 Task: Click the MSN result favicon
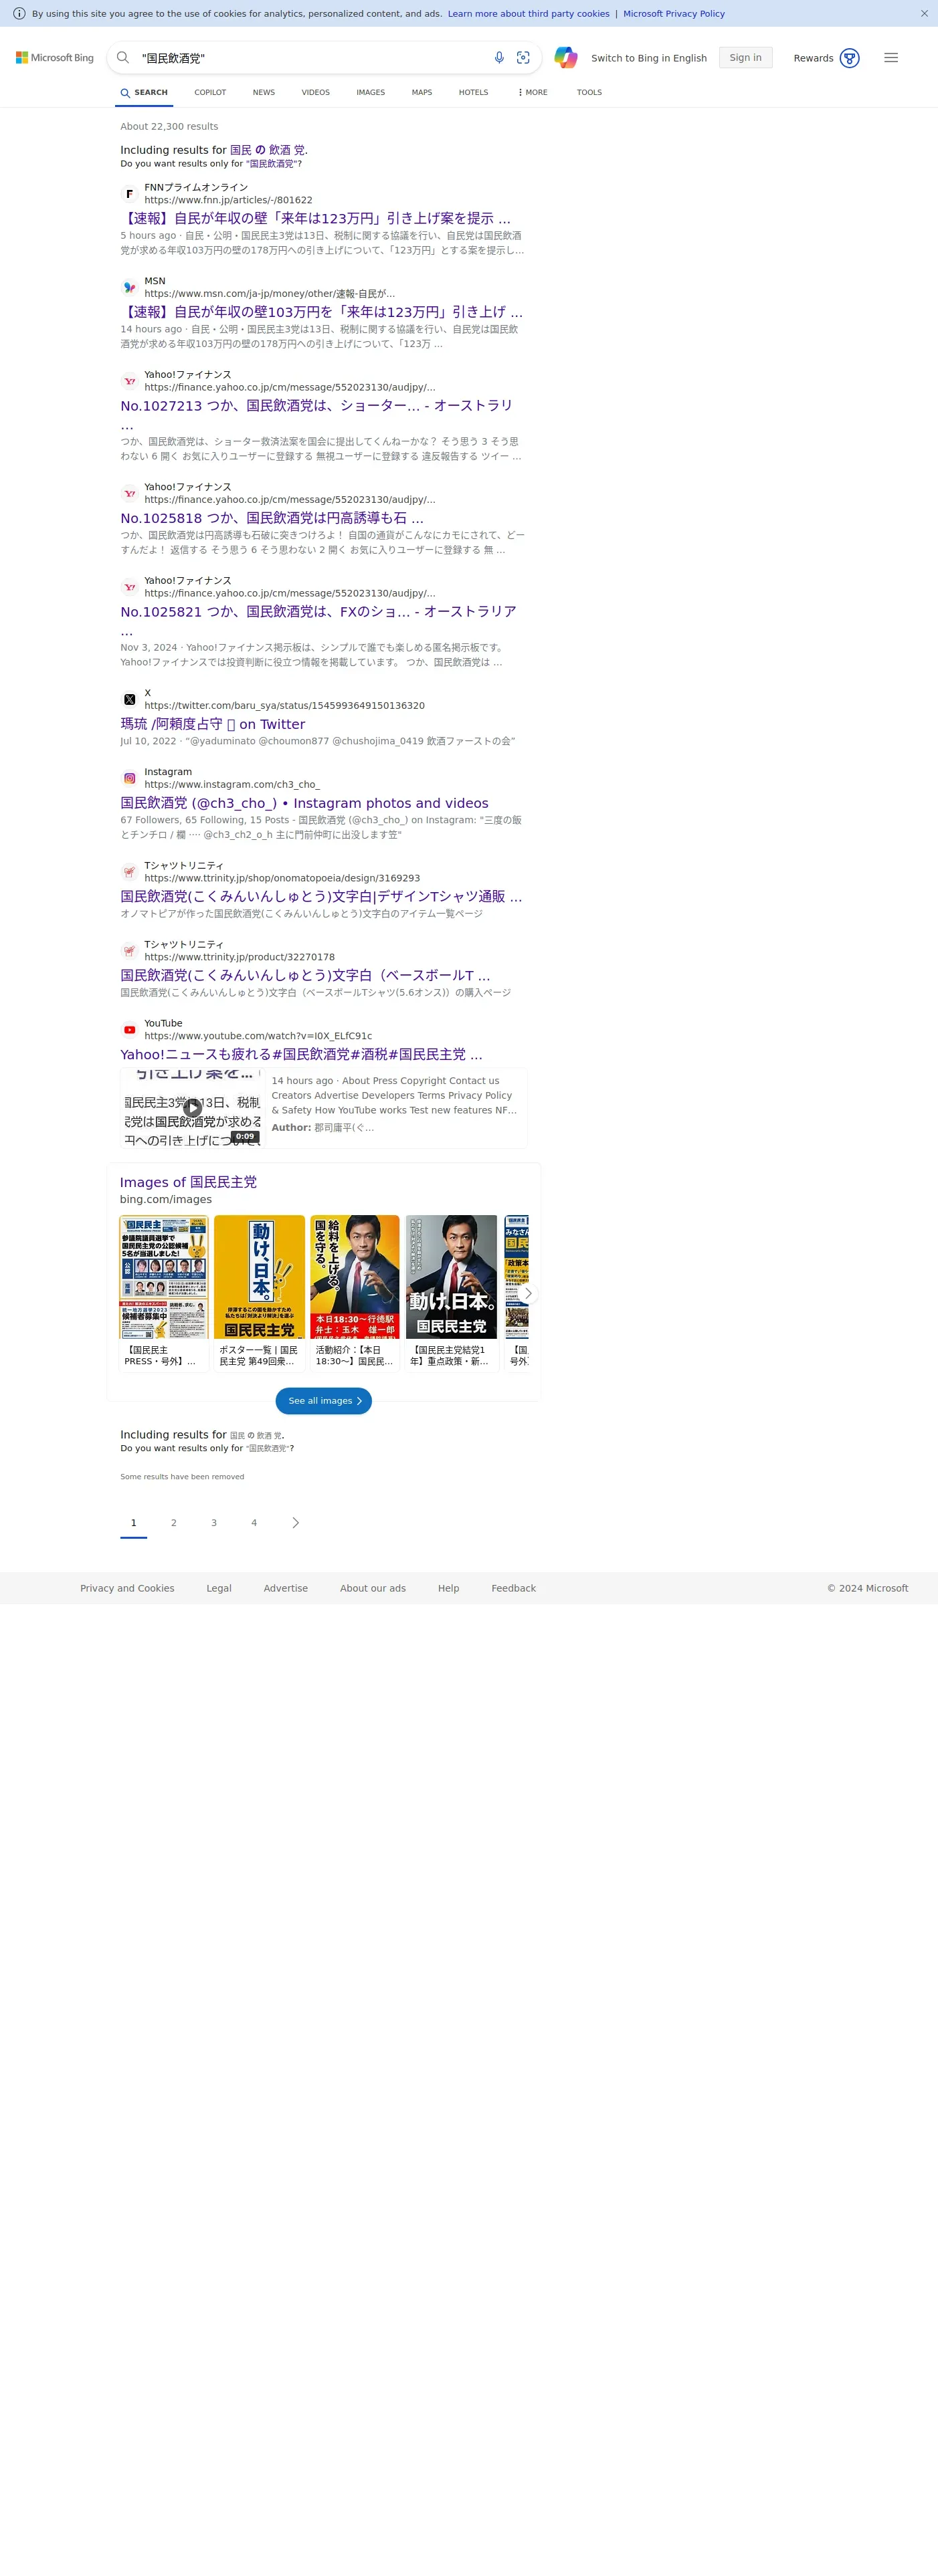point(129,288)
